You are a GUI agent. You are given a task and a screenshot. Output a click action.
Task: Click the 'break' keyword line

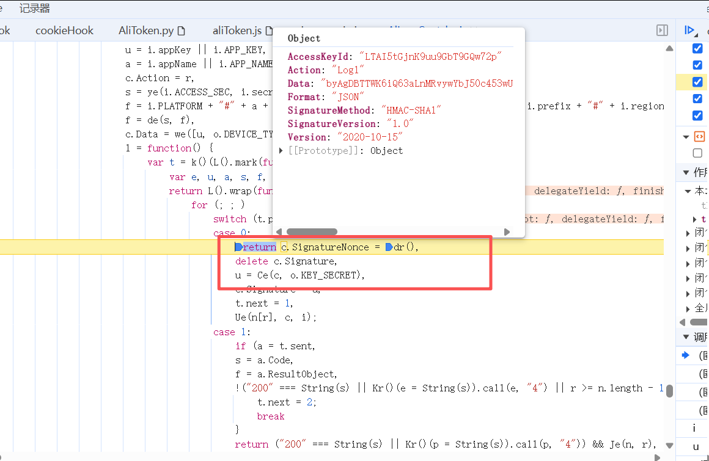pos(271,416)
